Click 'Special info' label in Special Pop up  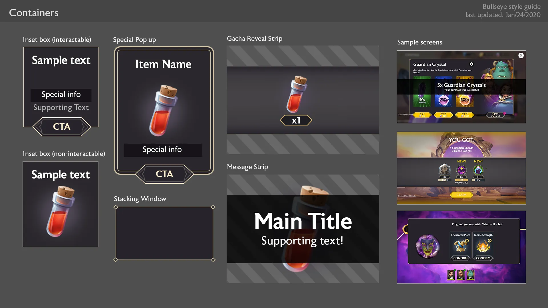click(162, 149)
